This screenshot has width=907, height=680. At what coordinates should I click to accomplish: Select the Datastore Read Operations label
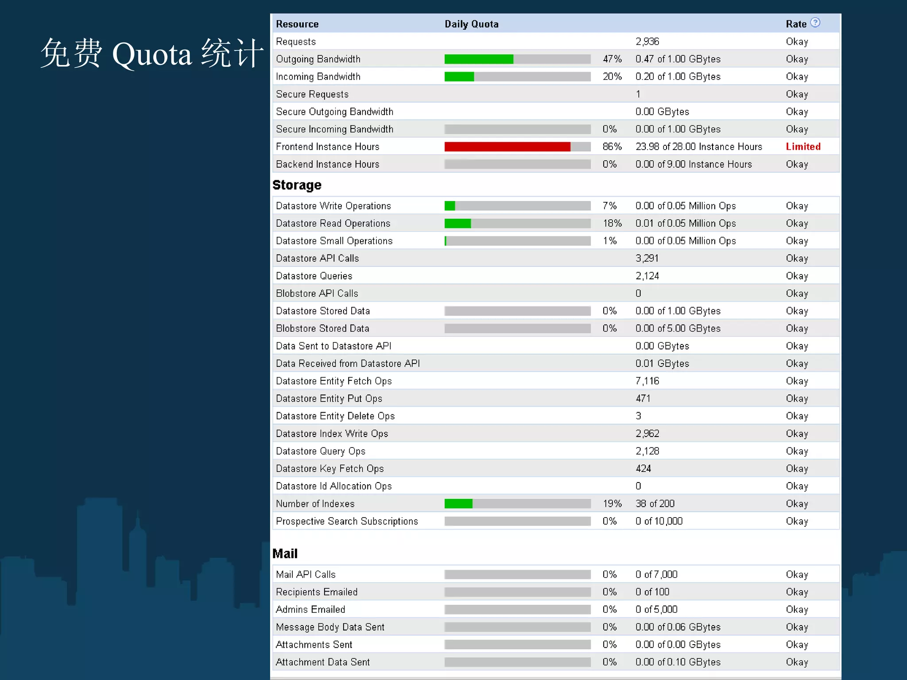pos(333,224)
